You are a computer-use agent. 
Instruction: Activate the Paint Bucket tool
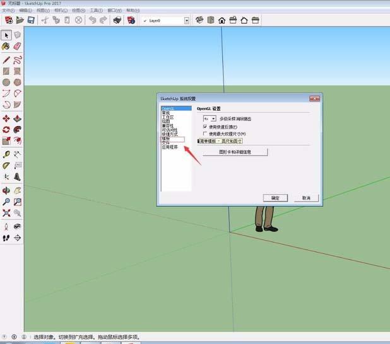tap(6, 46)
